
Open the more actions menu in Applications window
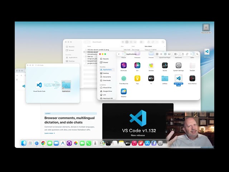tap(191, 54)
